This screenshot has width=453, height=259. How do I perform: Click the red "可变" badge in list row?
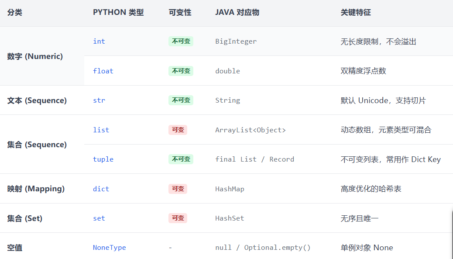click(x=178, y=130)
